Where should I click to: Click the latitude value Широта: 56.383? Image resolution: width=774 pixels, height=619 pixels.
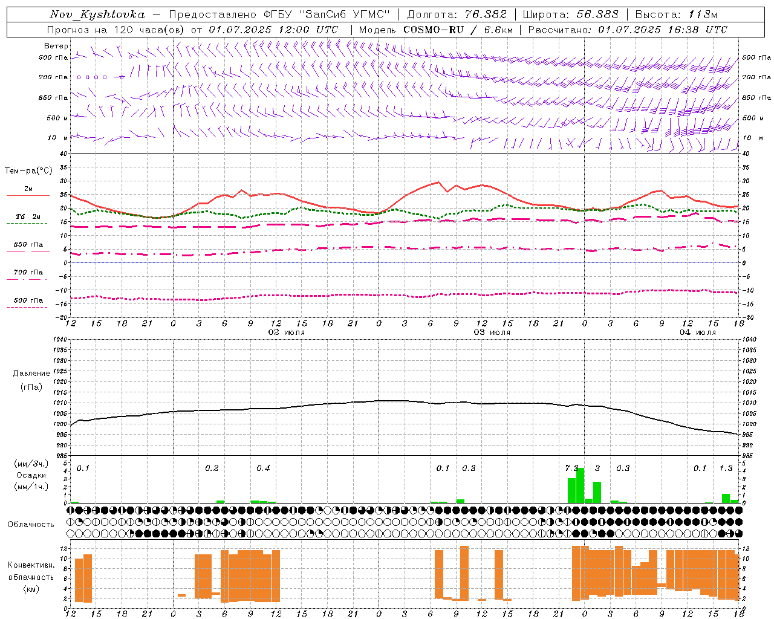pyautogui.click(x=570, y=15)
